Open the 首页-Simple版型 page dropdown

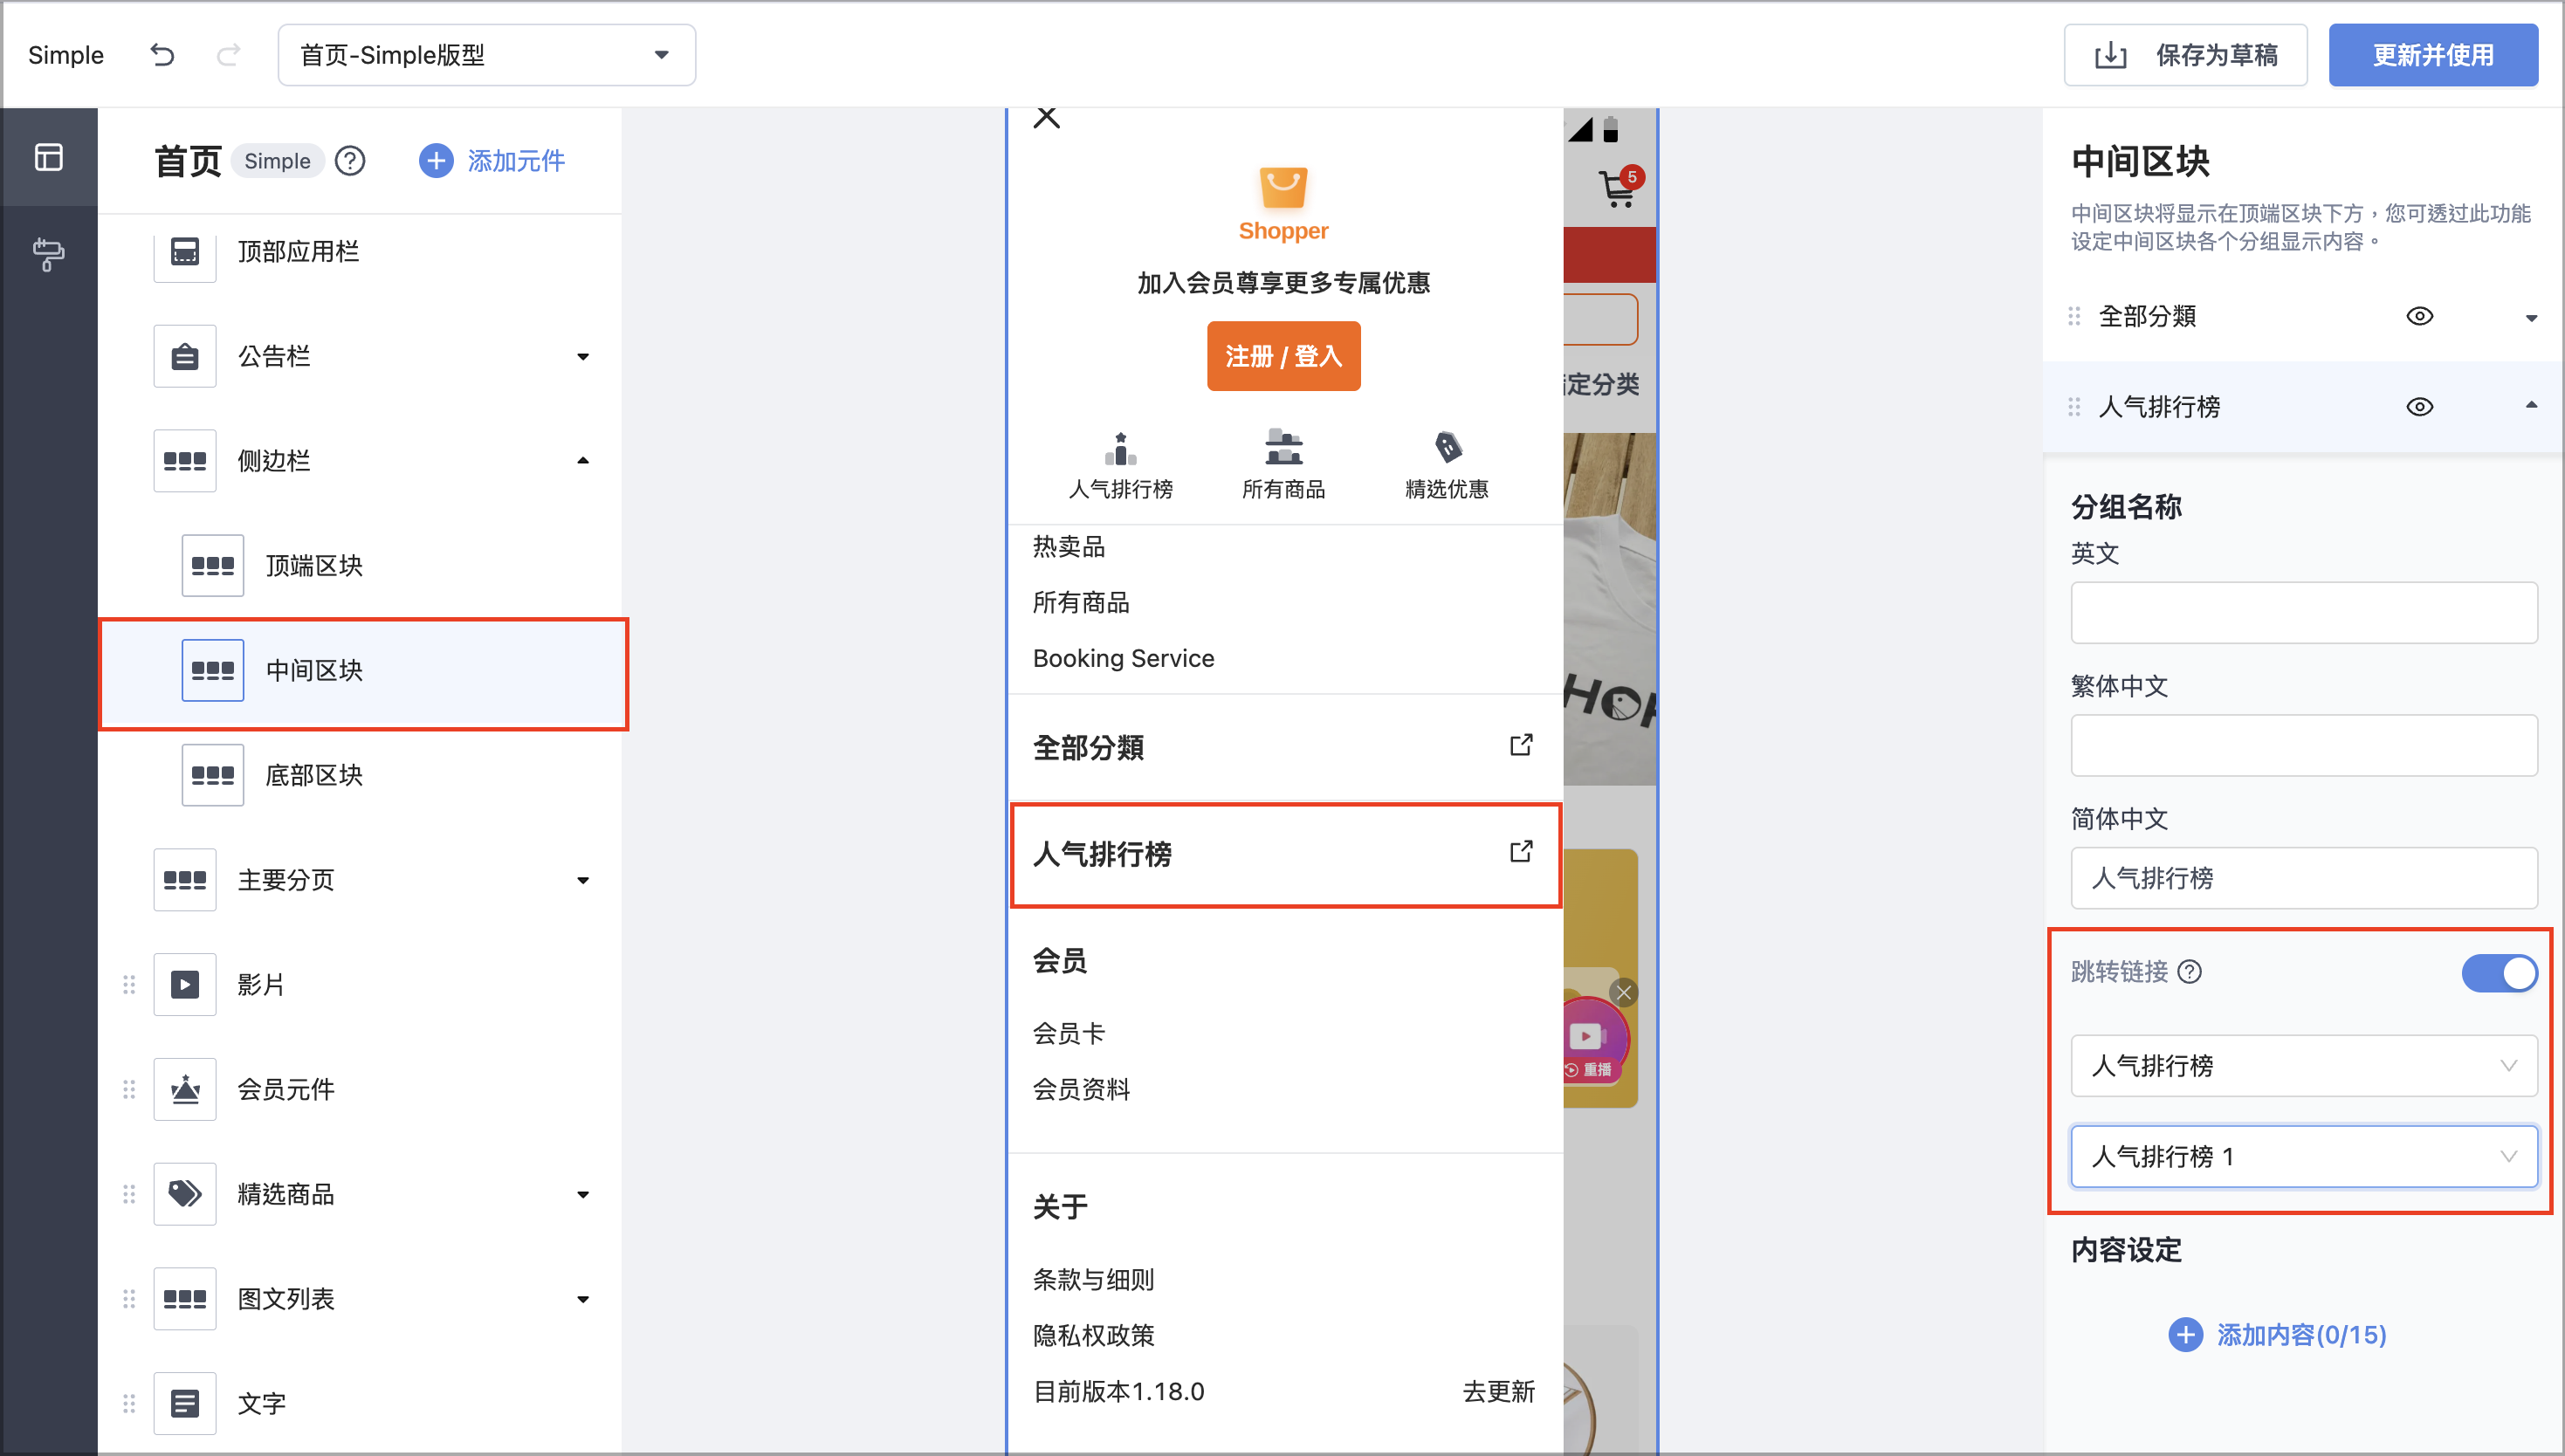[x=487, y=55]
